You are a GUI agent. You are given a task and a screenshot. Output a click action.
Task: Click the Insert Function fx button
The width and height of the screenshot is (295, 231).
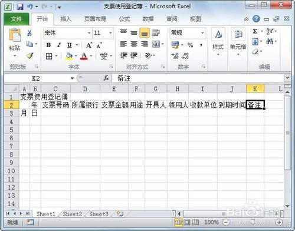106,78
